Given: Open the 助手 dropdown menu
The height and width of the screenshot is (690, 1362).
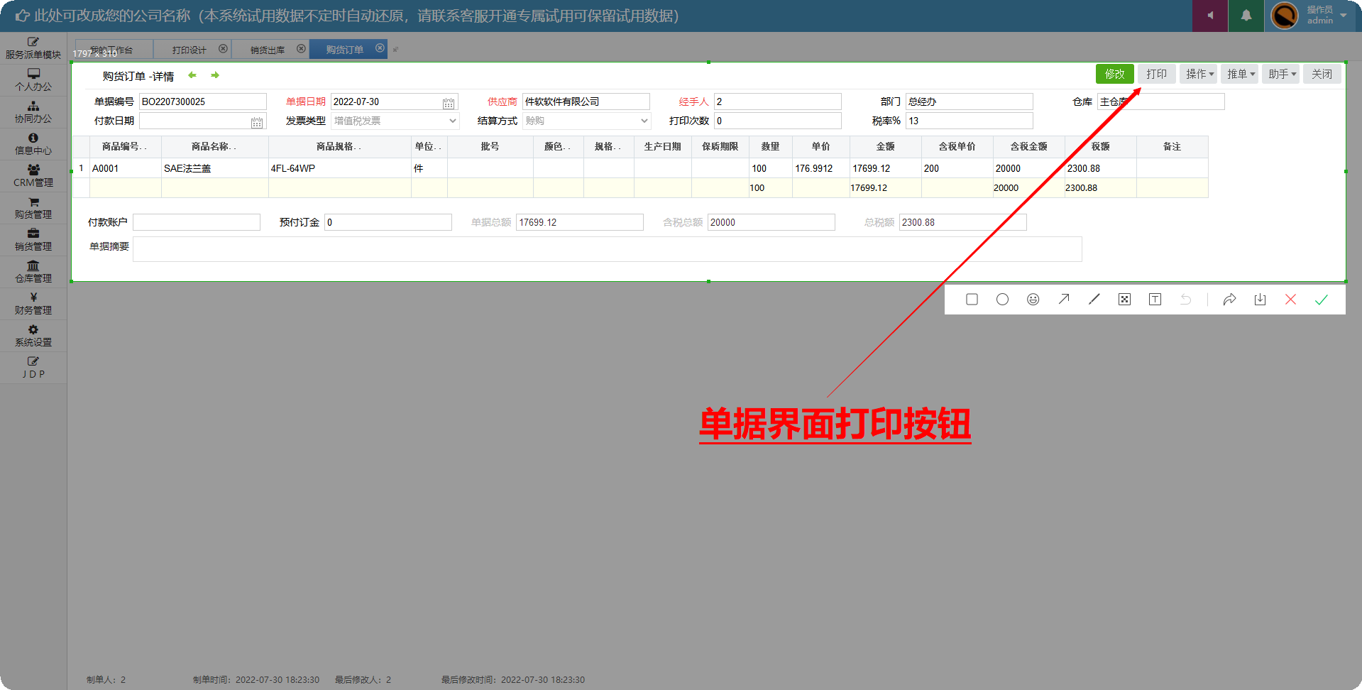Looking at the screenshot, I should (1281, 74).
